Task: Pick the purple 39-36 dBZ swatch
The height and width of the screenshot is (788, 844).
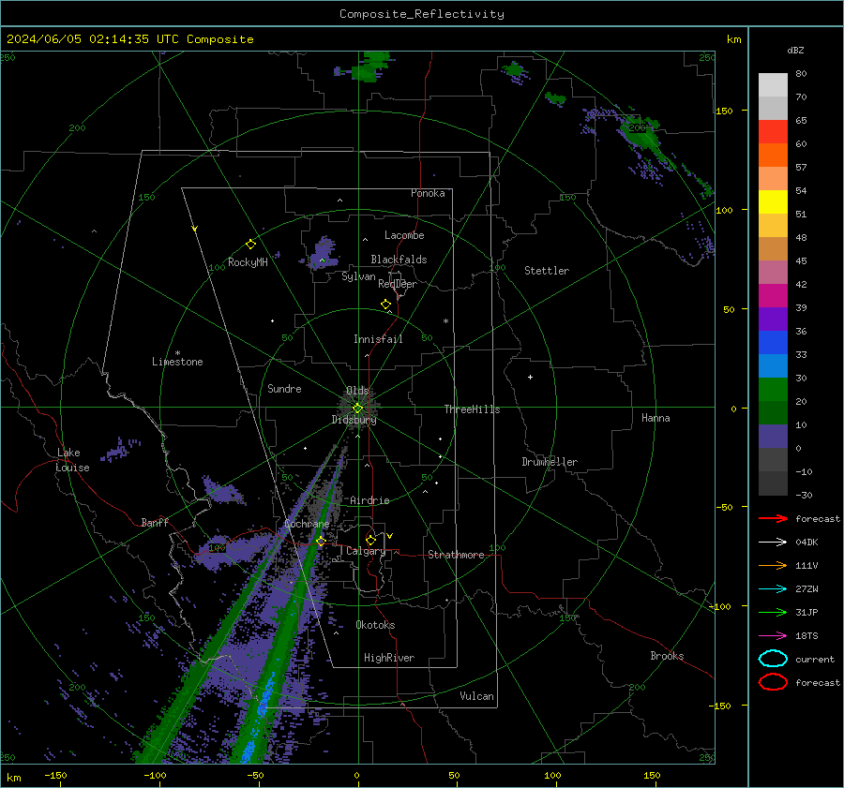Action: pos(773,320)
